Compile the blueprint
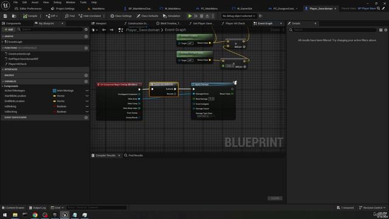389x219 pixels. [x=30, y=16]
